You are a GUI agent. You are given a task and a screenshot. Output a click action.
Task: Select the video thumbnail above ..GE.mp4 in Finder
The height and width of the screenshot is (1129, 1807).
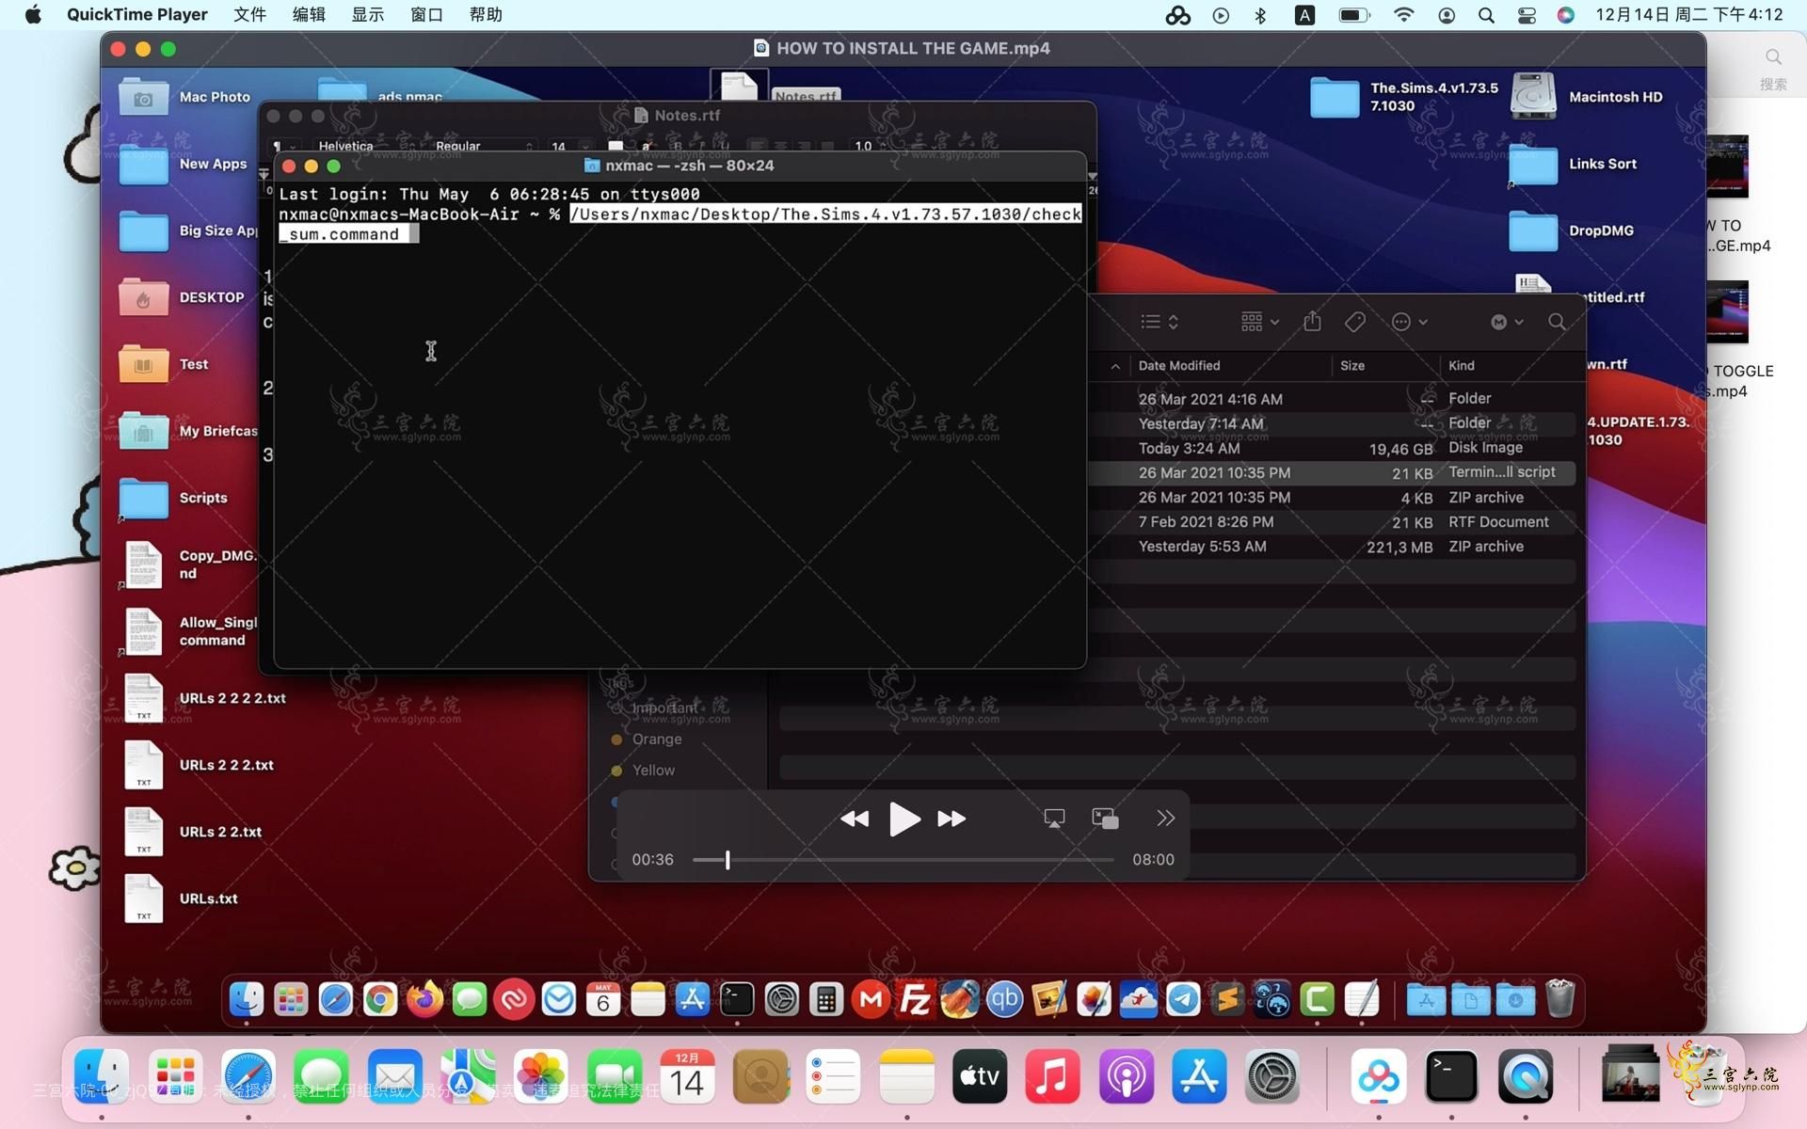click(1728, 167)
